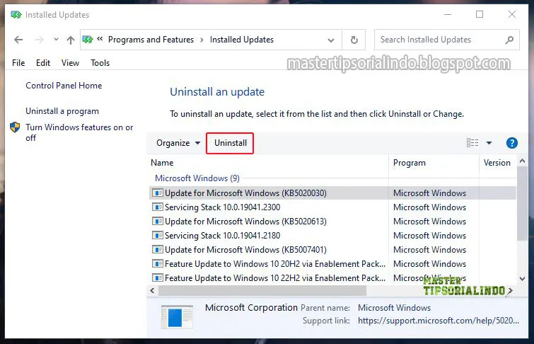Screen dimensions: 534x344
Task: Click the Uninstall button
Action: pyautogui.click(x=230, y=143)
